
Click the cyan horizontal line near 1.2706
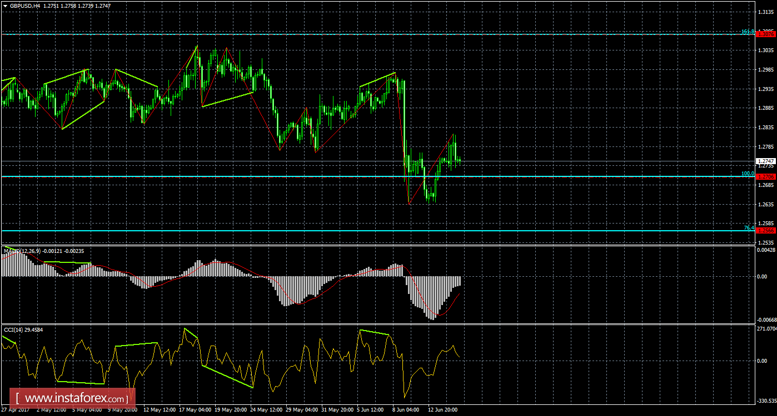click(333, 176)
